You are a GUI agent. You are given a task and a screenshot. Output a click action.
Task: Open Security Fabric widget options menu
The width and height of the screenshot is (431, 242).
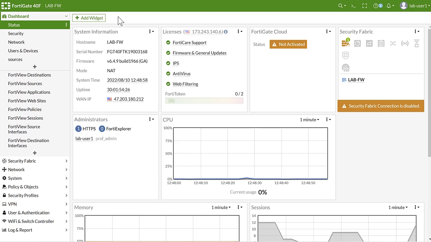point(417,32)
